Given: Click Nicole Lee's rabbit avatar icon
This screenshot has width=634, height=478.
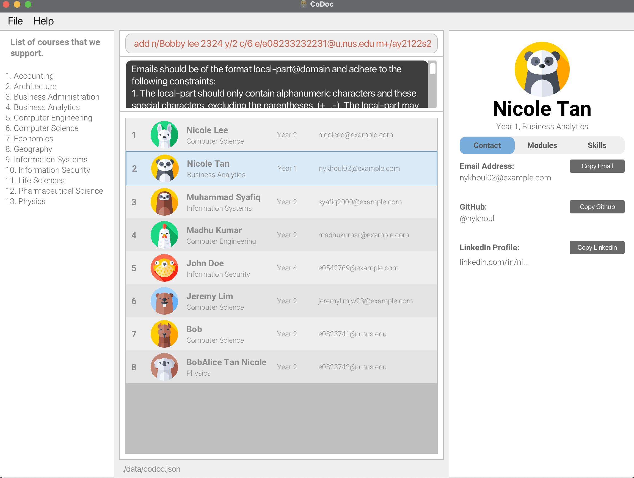Looking at the screenshot, I should pyautogui.click(x=164, y=135).
